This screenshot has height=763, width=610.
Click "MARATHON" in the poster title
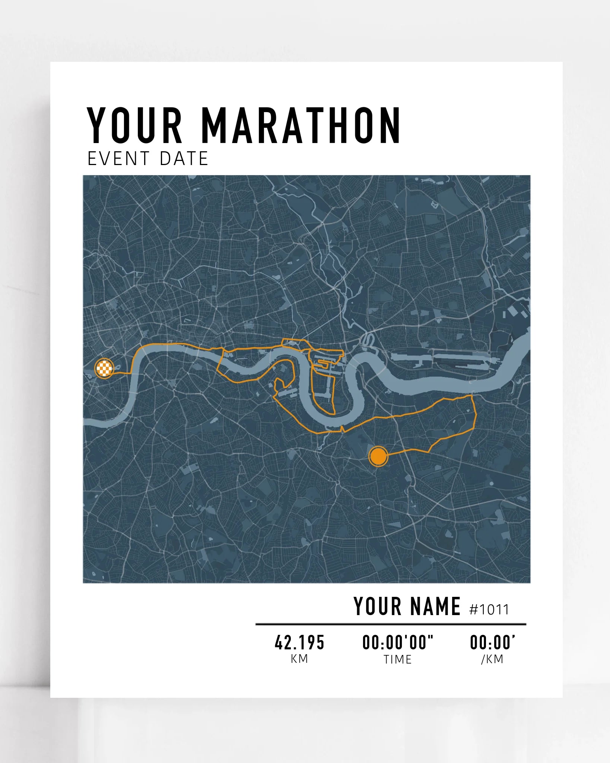pos(301,126)
